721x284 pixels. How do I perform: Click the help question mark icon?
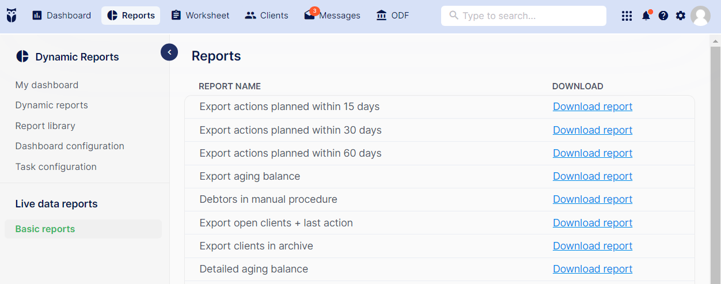point(663,16)
